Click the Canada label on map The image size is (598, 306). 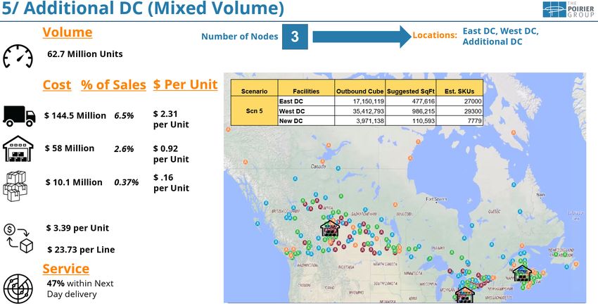[319, 167]
